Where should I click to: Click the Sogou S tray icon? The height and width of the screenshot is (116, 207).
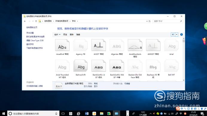185,114
